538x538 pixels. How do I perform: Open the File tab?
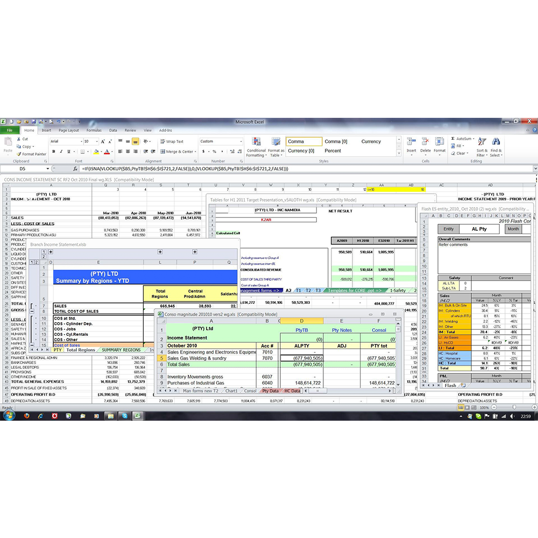tap(10, 130)
